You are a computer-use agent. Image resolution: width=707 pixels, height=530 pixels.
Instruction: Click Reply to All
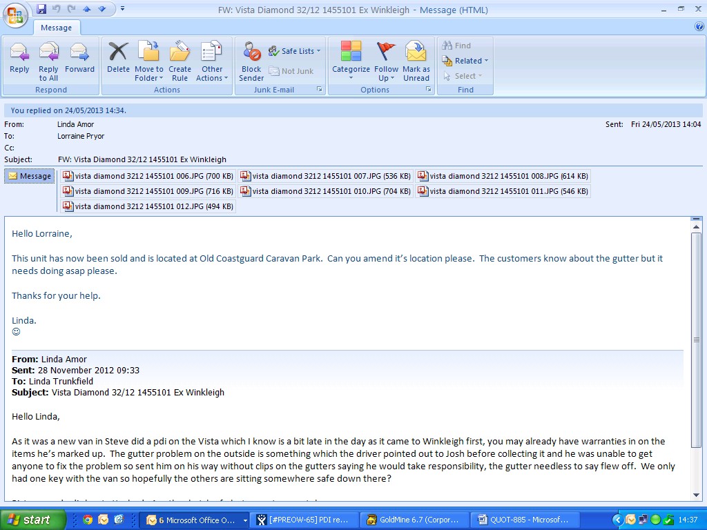point(48,61)
